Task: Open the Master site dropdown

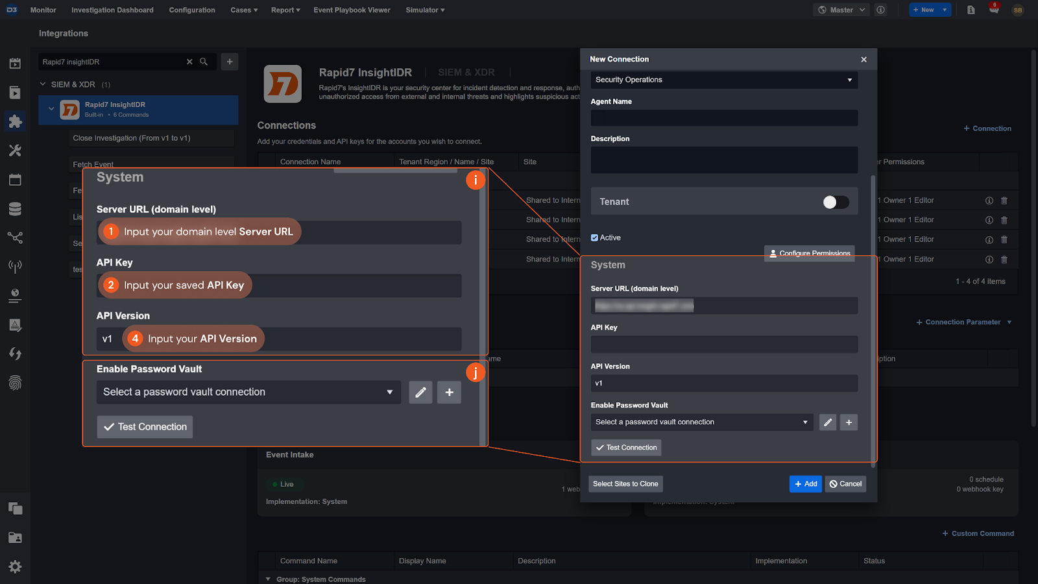Action: pos(841,10)
